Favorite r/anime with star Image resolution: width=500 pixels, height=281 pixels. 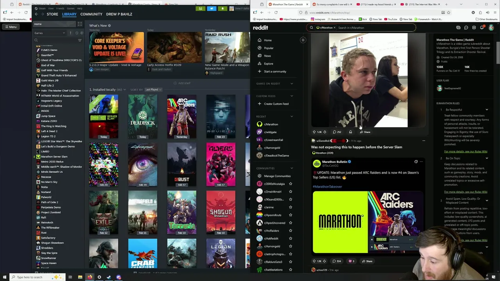[x=290, y=207]
